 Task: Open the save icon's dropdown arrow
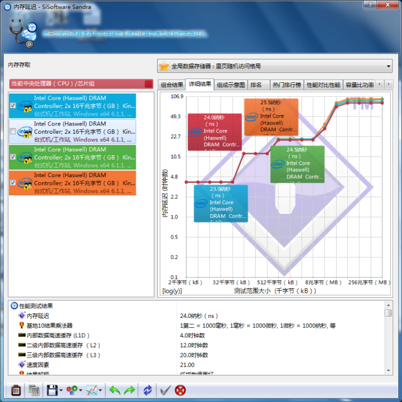tap(61, 391)
